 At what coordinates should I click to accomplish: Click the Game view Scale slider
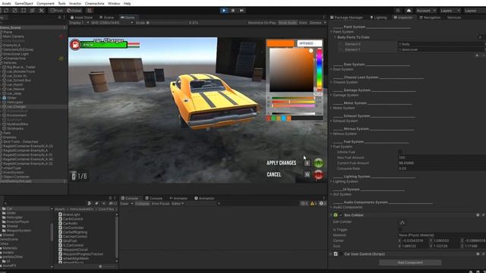(x=166, y=23)
